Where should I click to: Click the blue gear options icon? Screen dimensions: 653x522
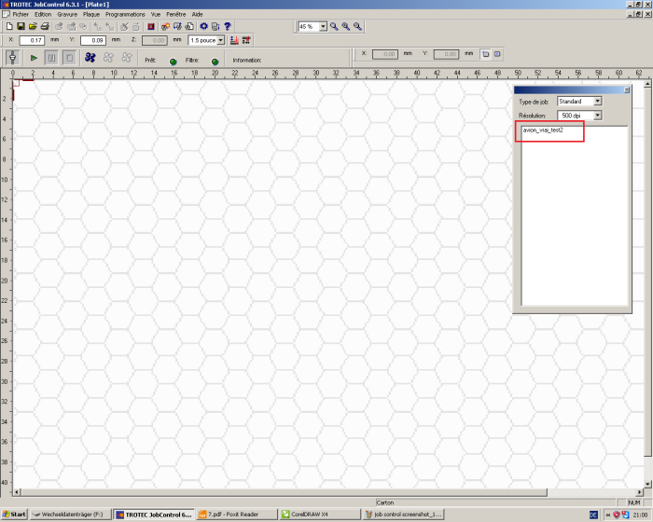(x=203, y=26)
